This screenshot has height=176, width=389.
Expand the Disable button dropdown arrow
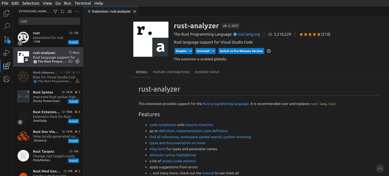[x=190, y=51]
